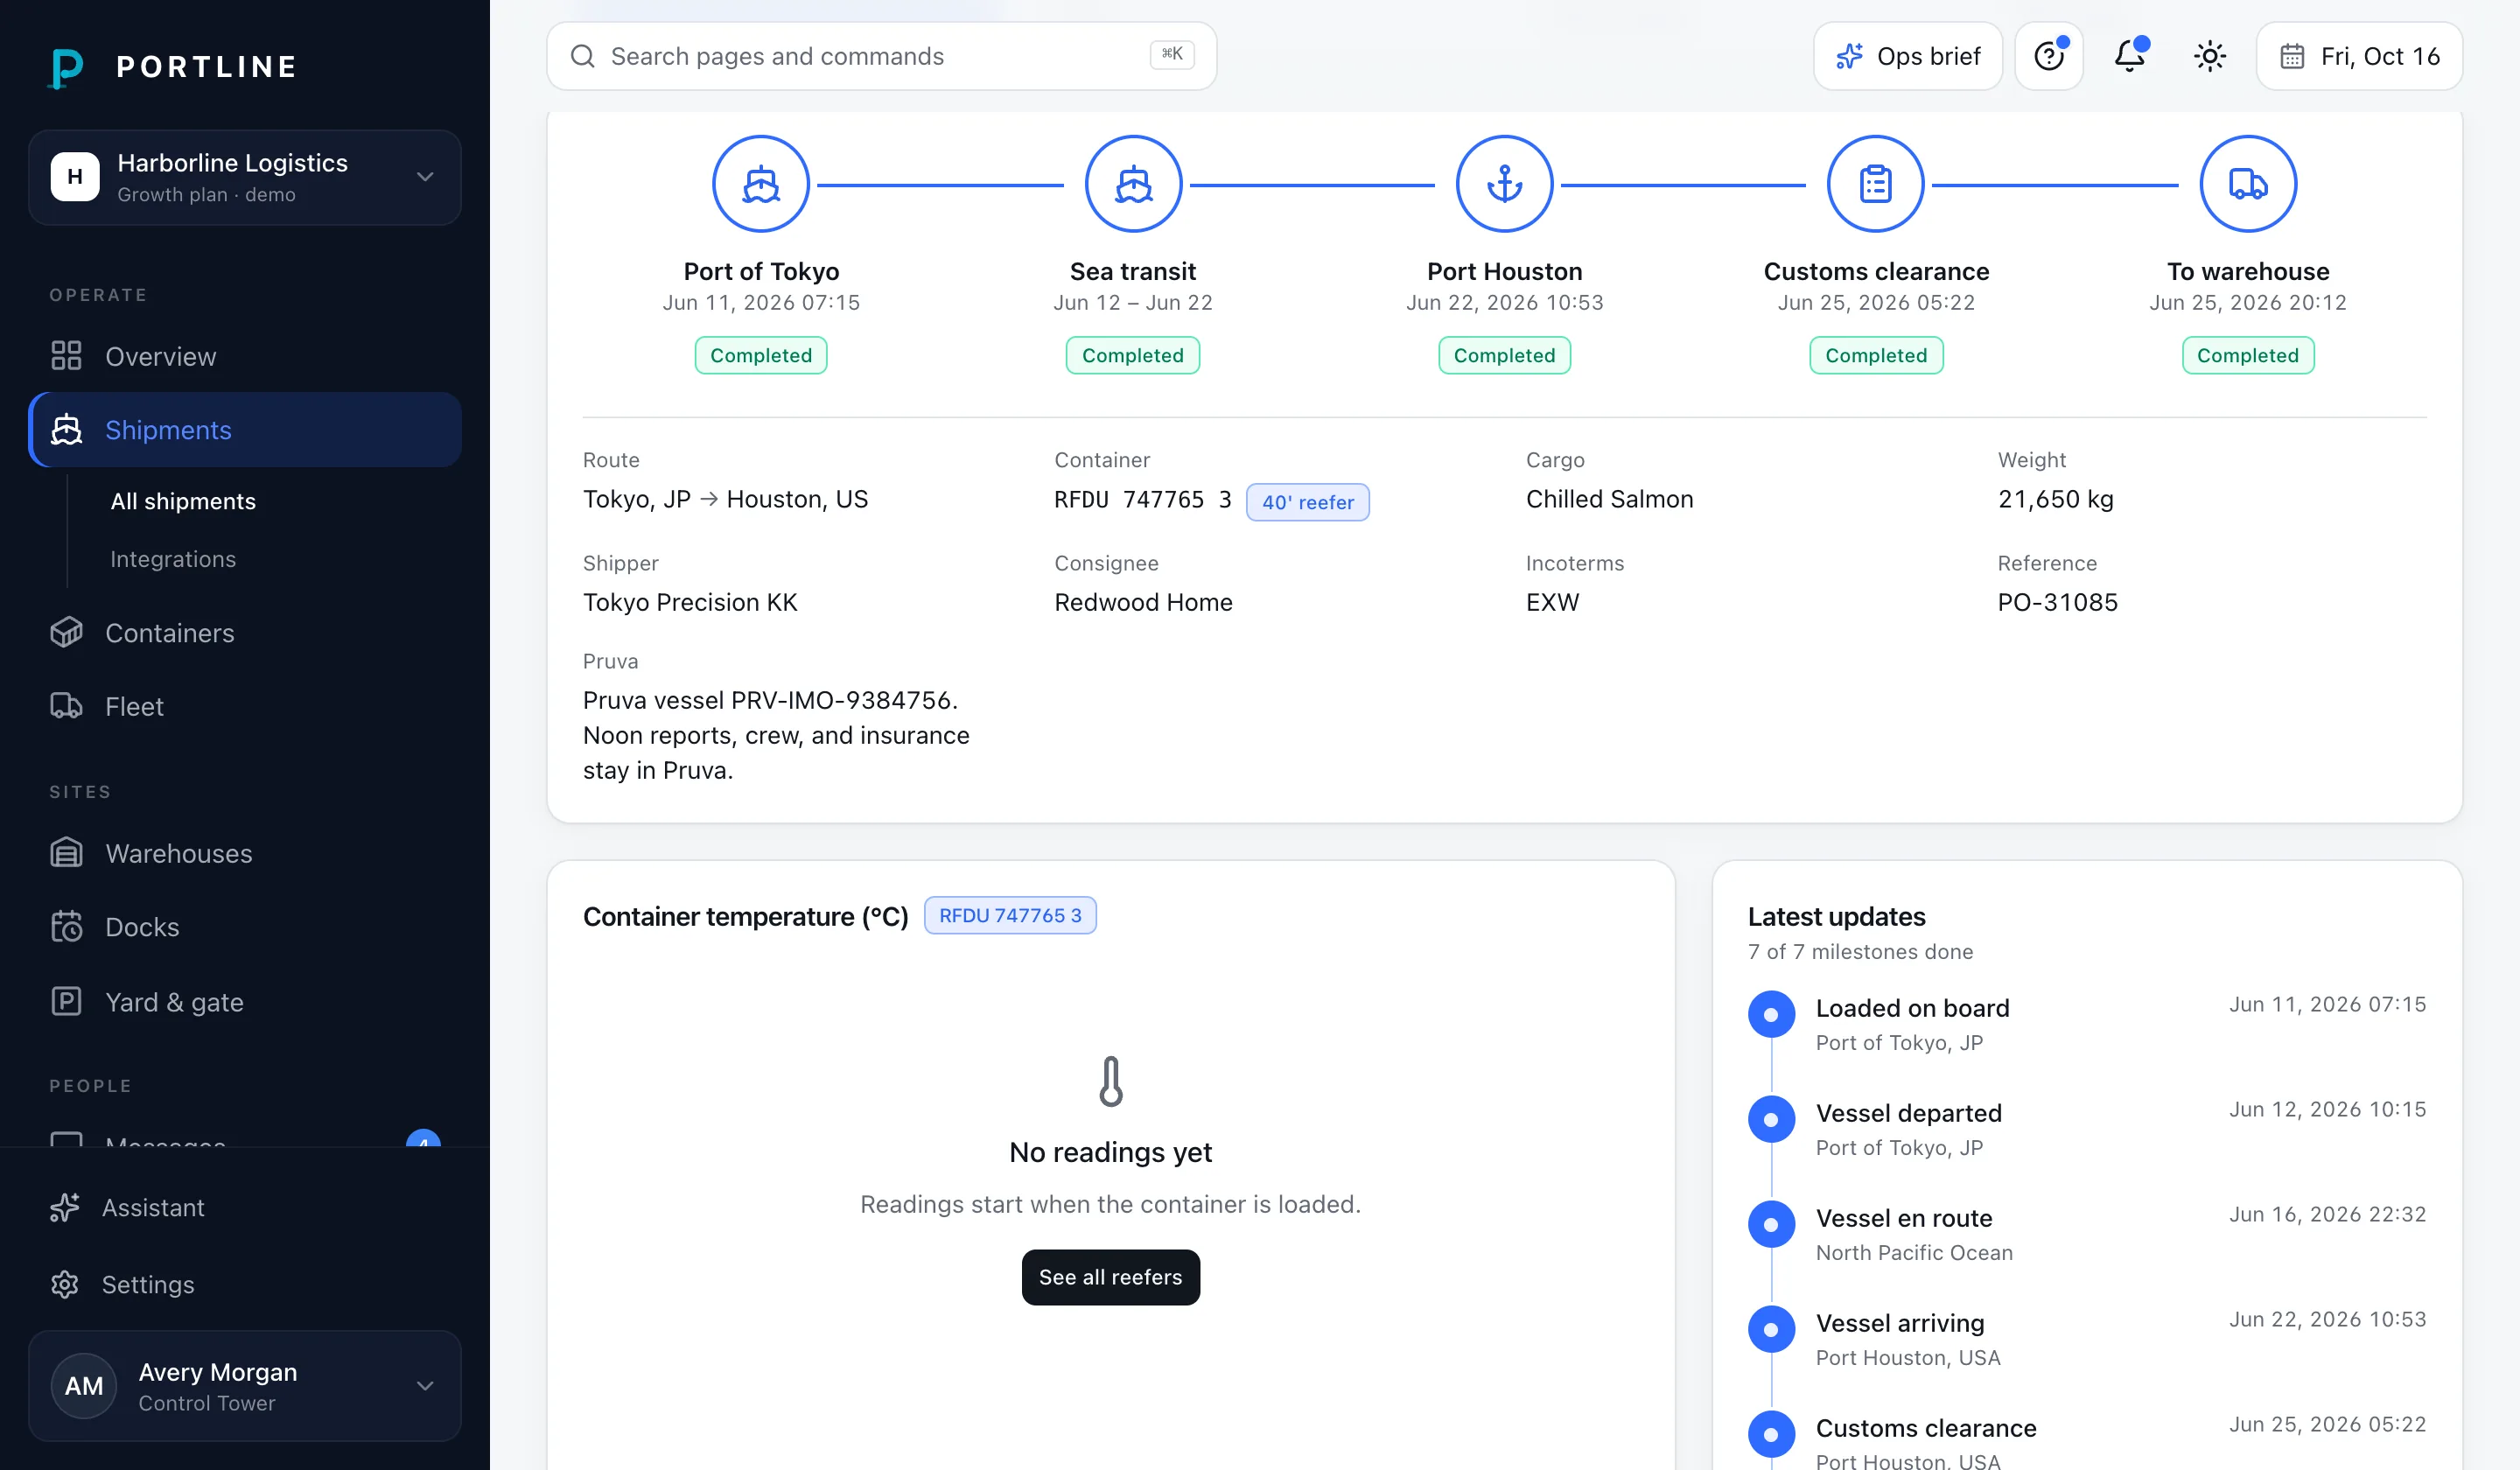
Task: Open the Docks page
Action: click(245, 927)
